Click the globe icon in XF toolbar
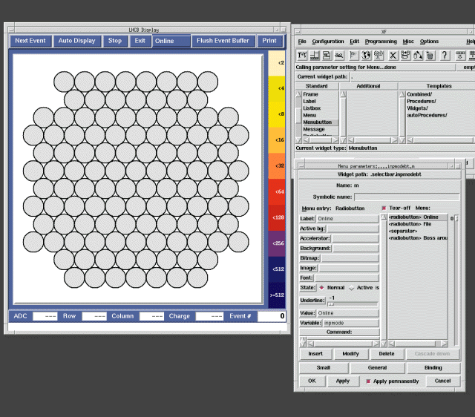This screenshot has height=417, width=475. coord(366,55)
